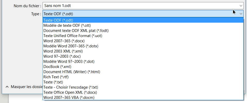Collapse the Type combo box arrow
Image resolution: width=247 pixels, height=103 pixels.
tap(241, 14)
